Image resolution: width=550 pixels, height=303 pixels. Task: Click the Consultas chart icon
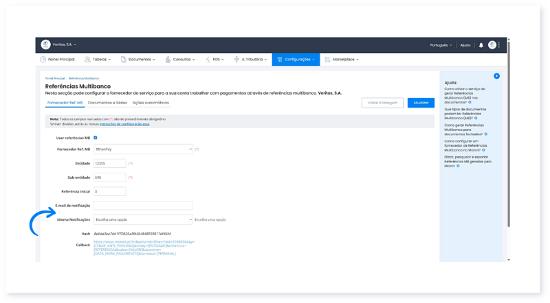168,60
